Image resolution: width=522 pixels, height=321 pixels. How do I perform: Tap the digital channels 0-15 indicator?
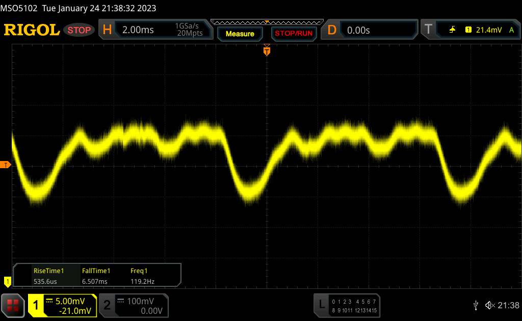tap(354, 306)
